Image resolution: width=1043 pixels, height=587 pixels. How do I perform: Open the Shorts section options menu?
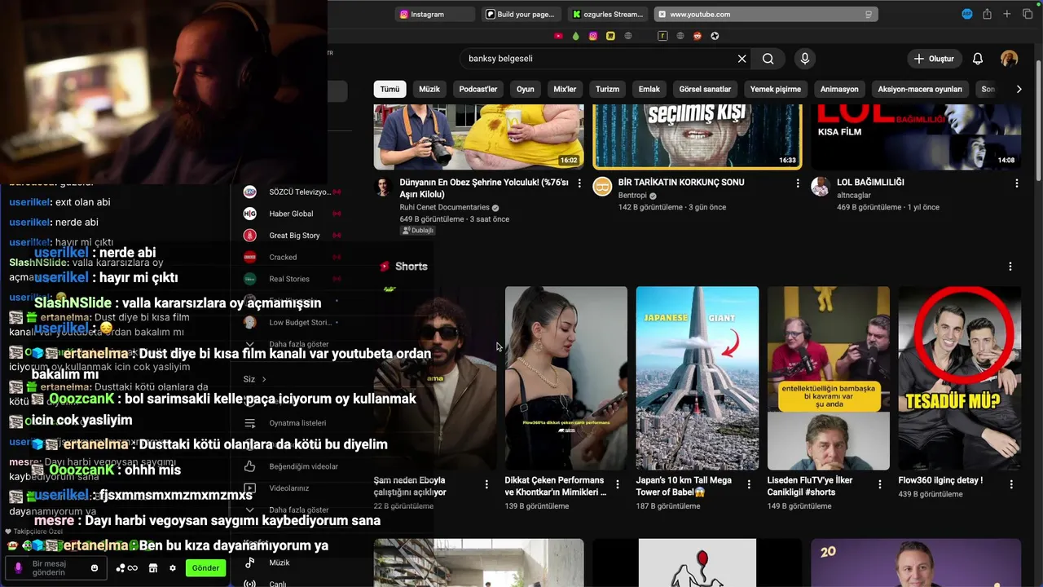[x=1010, y=267]
